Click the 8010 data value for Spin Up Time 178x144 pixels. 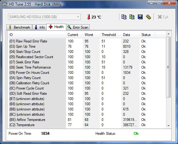click(x=127, y=46)
